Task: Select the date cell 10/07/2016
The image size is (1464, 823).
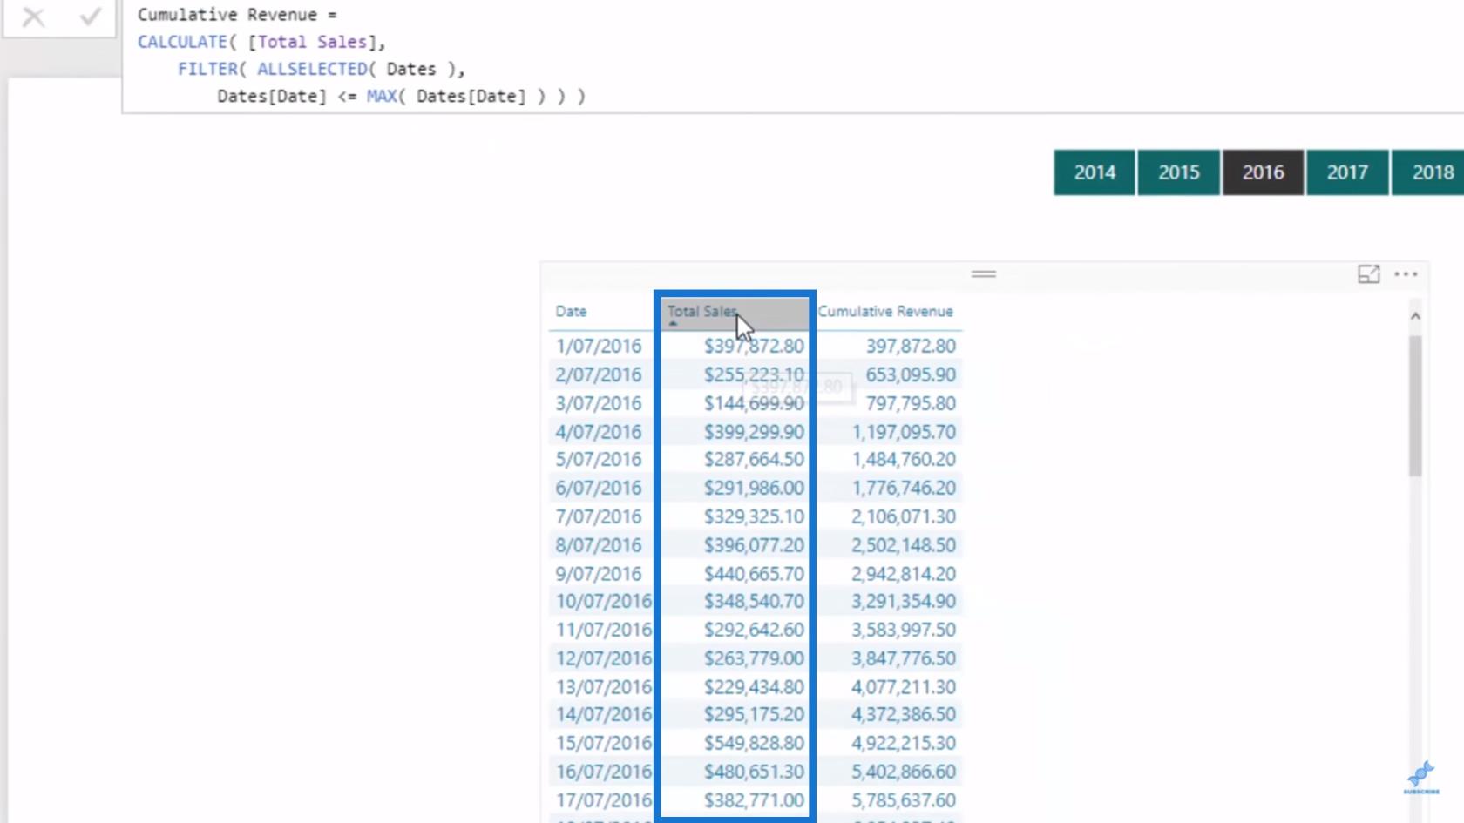Action: (603, 601)
